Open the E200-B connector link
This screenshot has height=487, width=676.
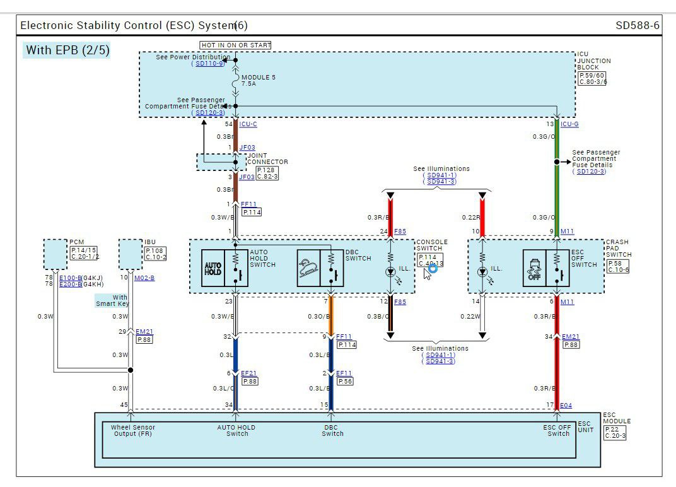pyautogui.click(x=70, y=285)
